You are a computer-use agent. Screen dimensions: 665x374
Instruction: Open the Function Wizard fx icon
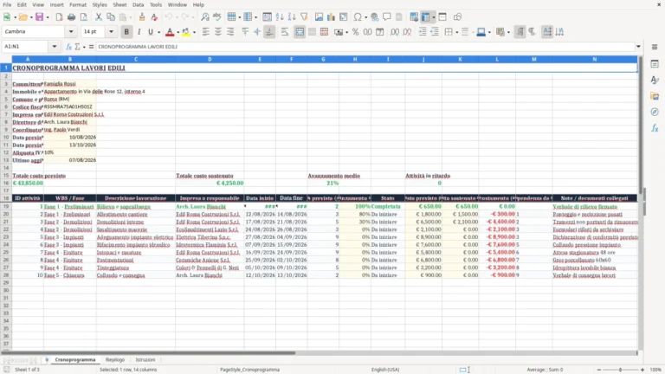[x=68, y=47]
